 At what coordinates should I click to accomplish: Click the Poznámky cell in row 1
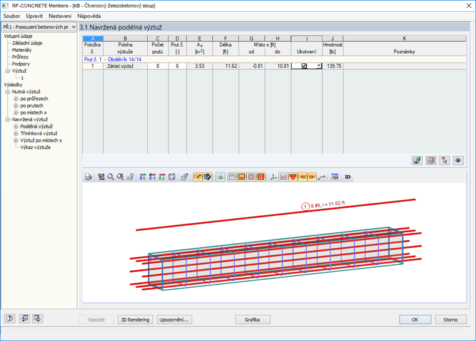405,66
